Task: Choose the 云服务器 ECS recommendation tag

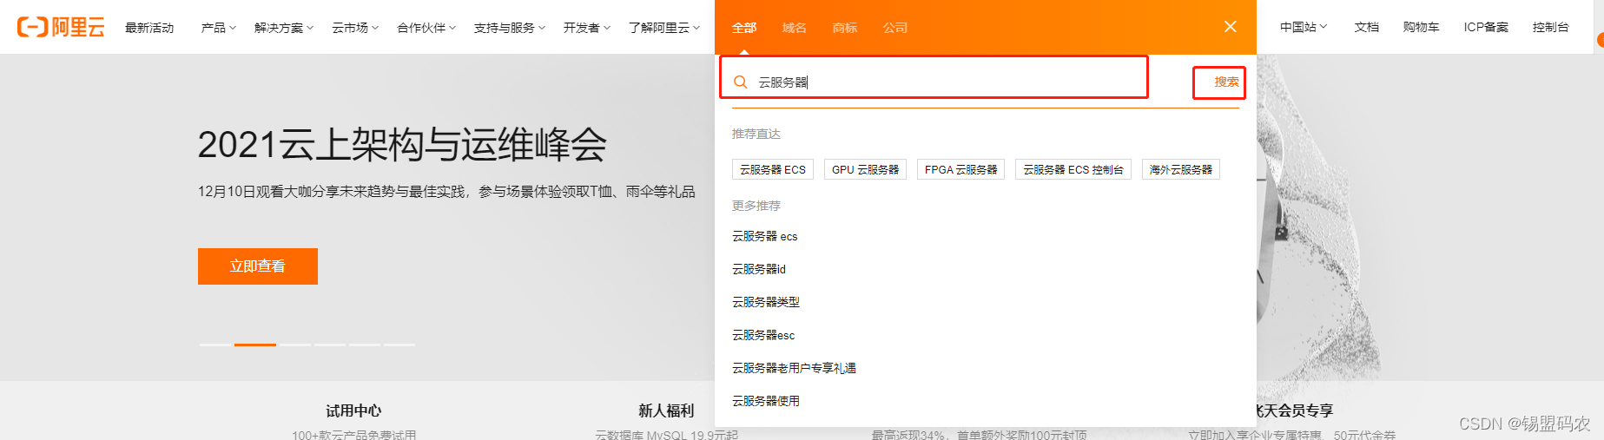Action: 773,169
